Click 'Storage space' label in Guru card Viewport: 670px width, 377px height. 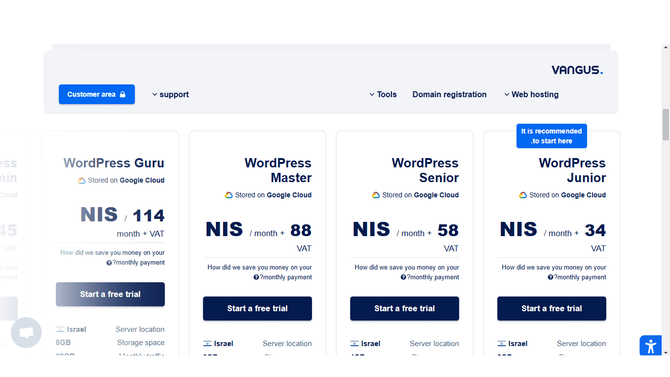coord(141,343)
